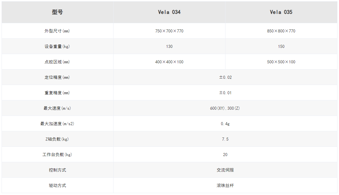Screen dimensions: 339x195
Task: Click the 点胶区域(mm) row label
Action: [x=57, y=62]
